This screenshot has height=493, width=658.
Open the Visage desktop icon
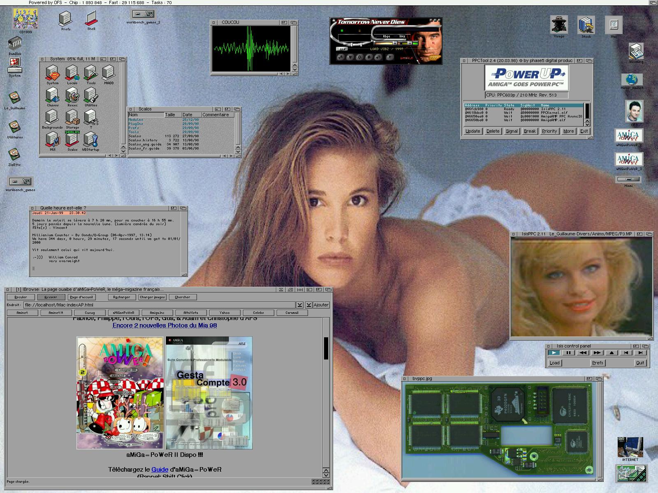(558, 25)
